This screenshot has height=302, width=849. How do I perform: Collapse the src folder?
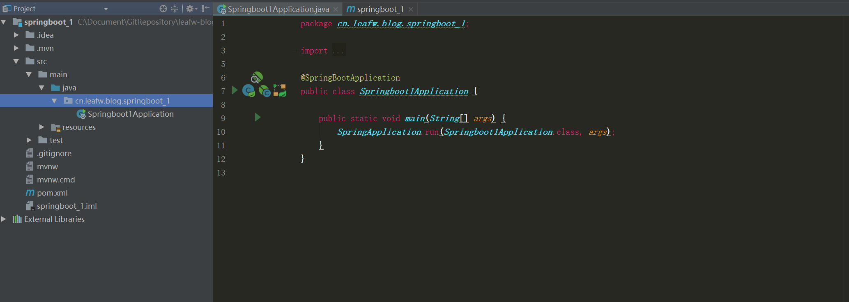pyautogui.click(x=16, y=62)
